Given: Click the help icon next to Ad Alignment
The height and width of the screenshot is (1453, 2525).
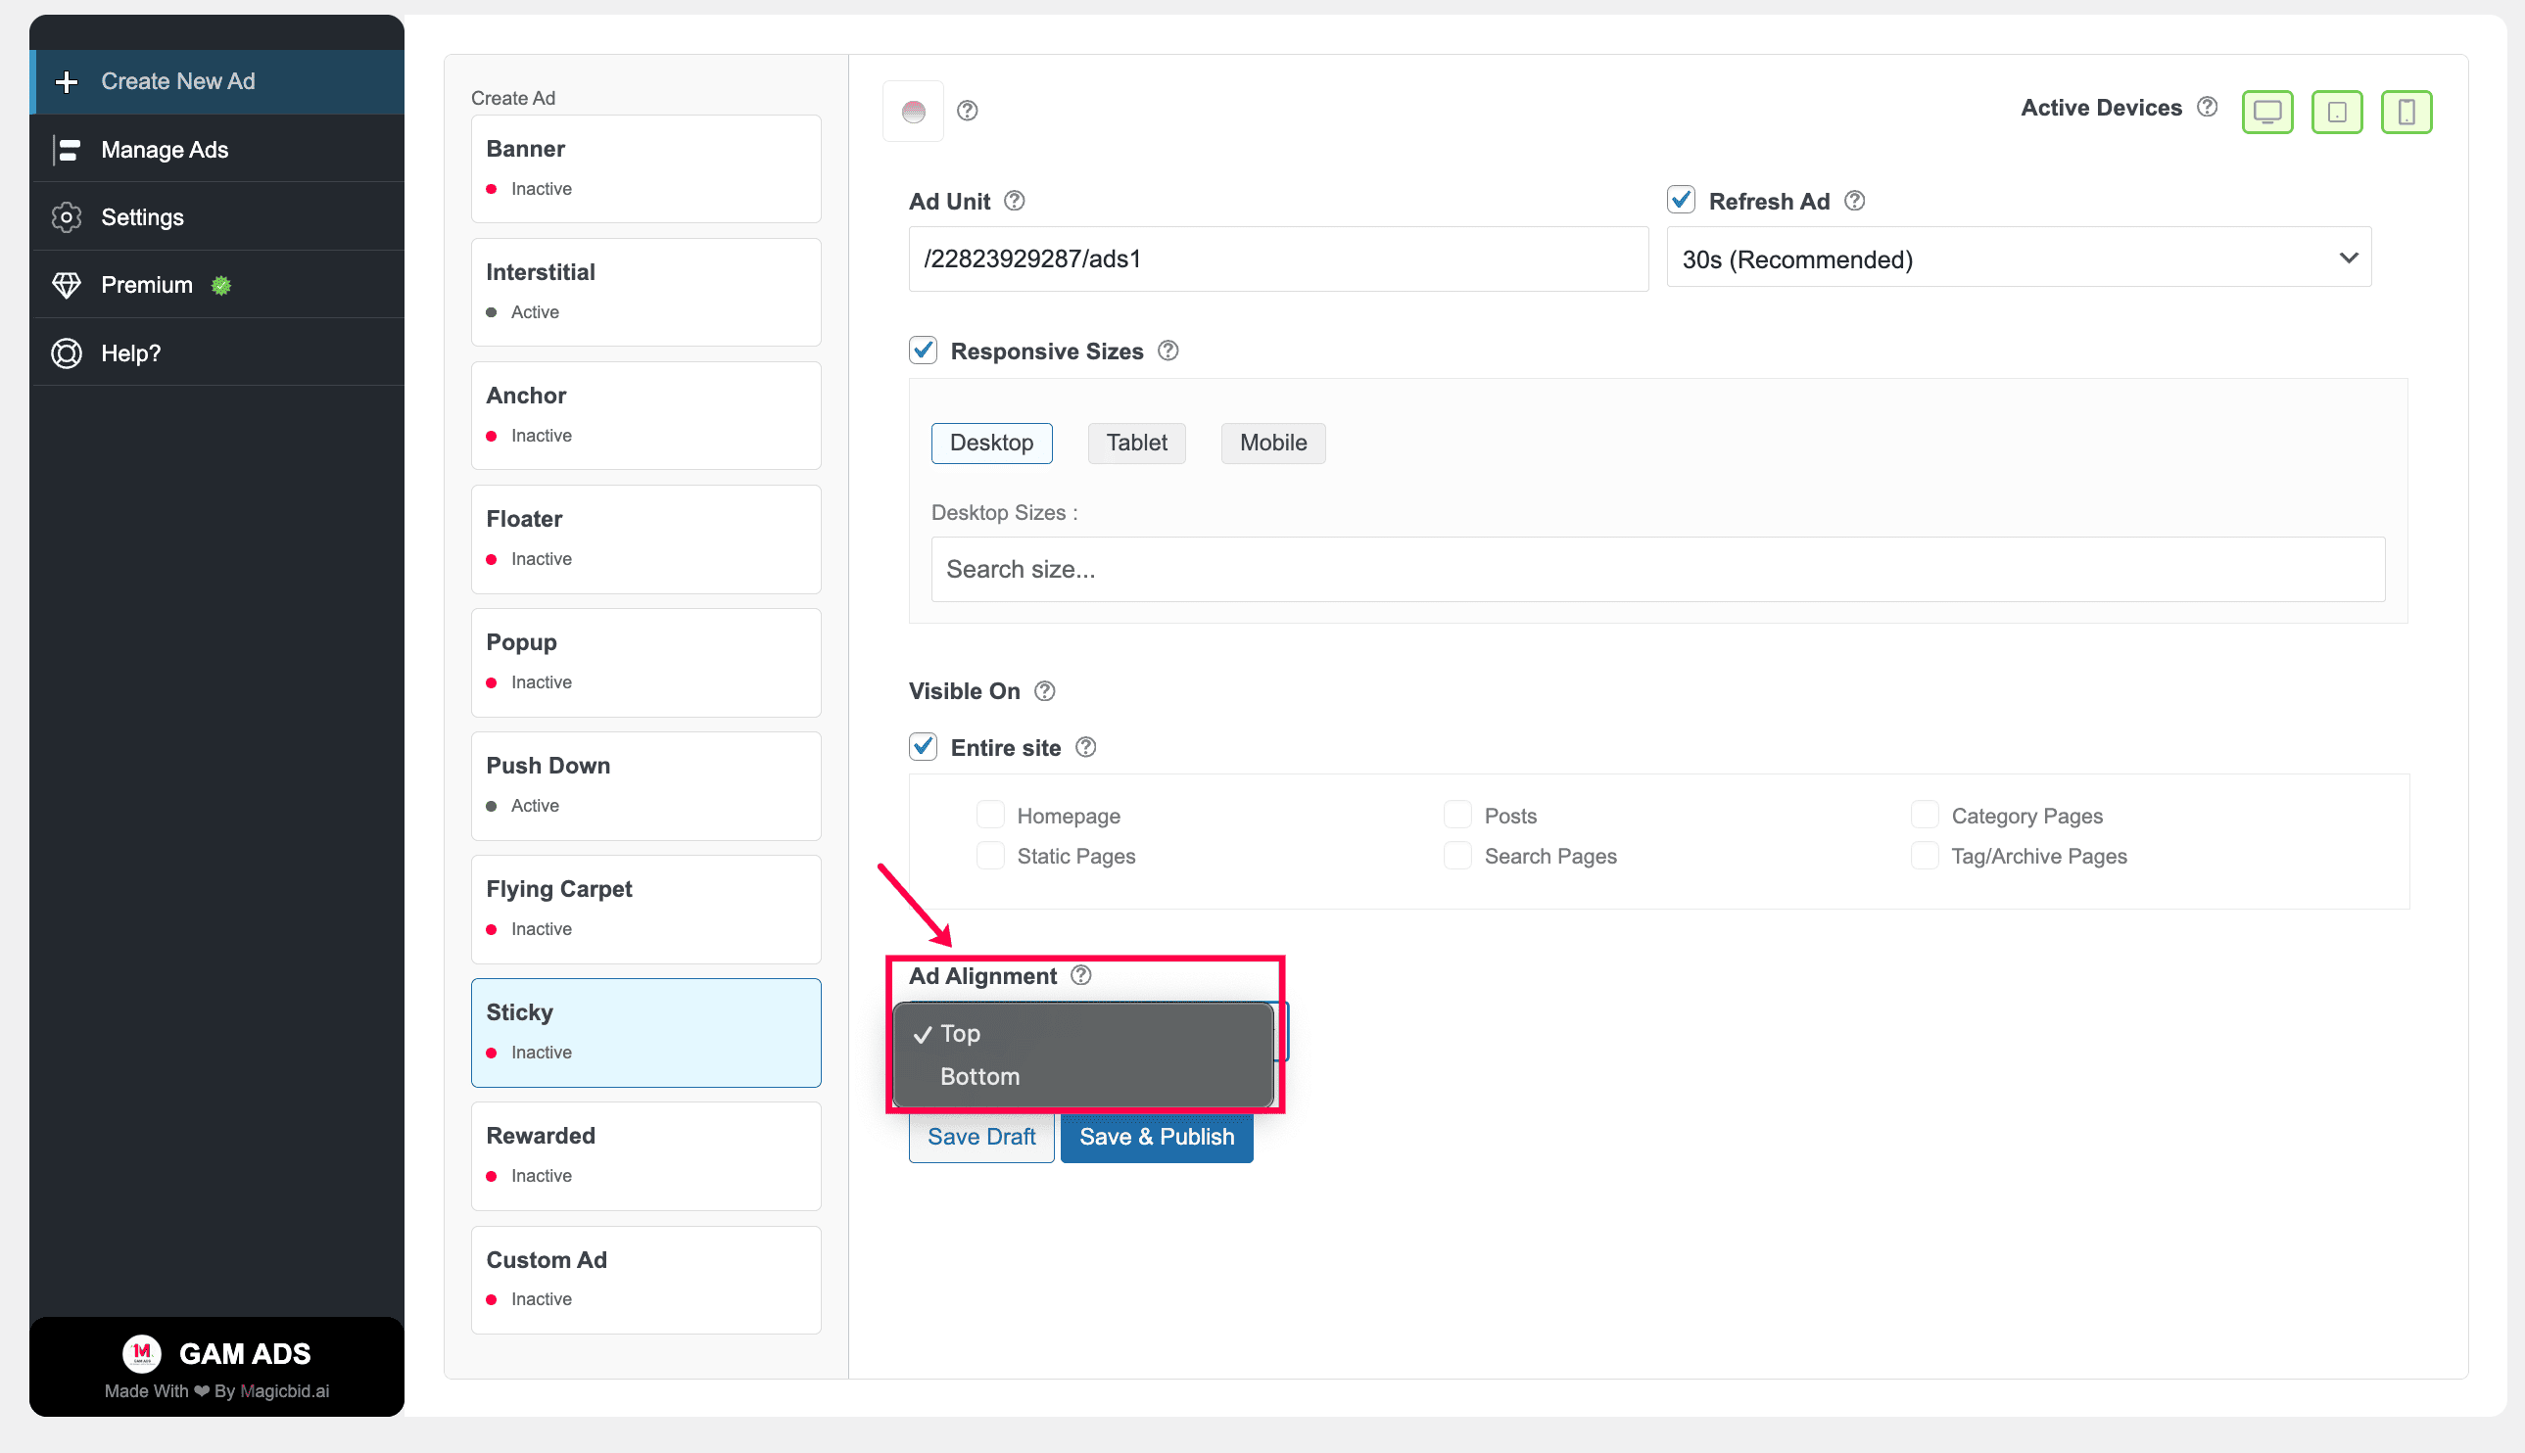Looking at the screenshot, I should tap(1081, 975).
